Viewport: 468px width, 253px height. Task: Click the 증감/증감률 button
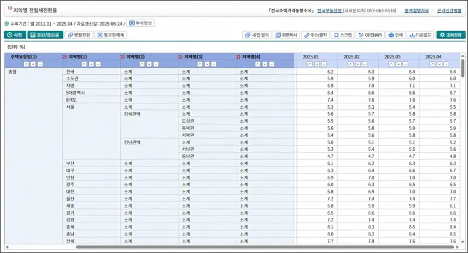click(46, 35)
